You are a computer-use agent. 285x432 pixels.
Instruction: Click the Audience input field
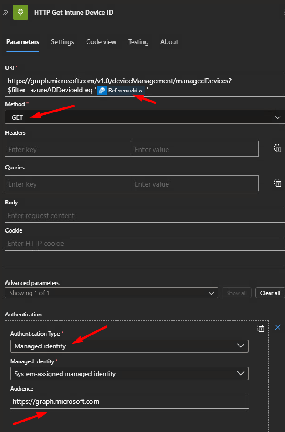[x=129, y=402]
